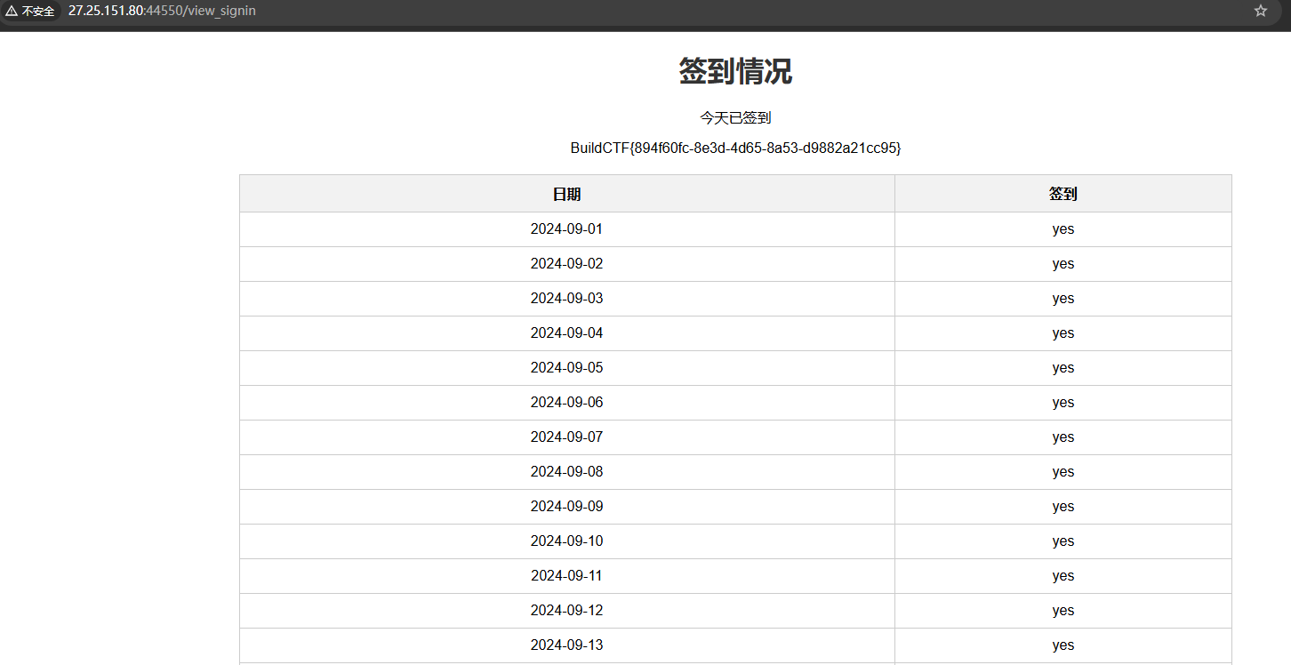Select the 2024-09-11 date cell
The height and width of the screenshot is (665, 1291).
(x=566, y=576)
